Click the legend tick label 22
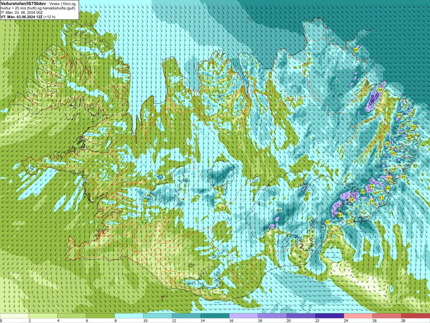The width and height of the screenshot is (430, 323). coord(317,321)
